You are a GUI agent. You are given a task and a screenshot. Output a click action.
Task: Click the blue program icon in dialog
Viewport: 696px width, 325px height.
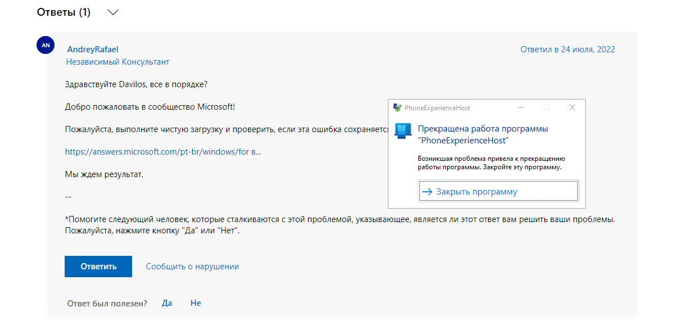(403, 132)
